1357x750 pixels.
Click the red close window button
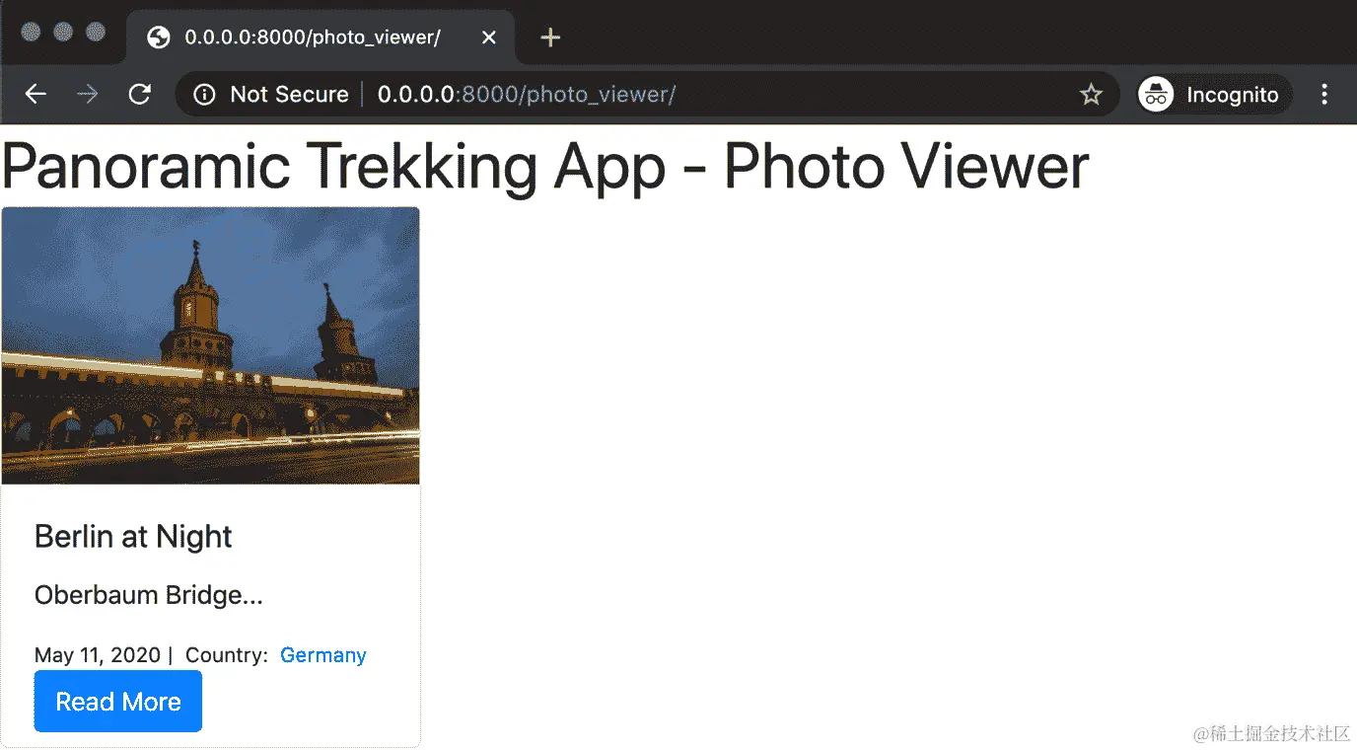tap(31, 33)
